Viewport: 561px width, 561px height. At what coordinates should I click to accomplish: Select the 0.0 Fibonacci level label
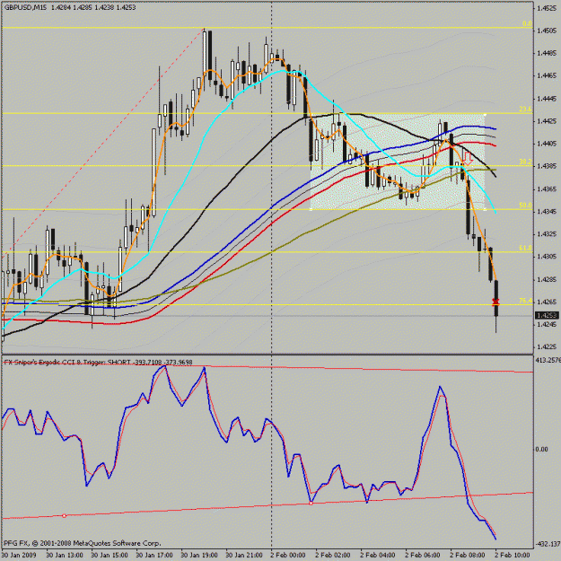point(527,23)
